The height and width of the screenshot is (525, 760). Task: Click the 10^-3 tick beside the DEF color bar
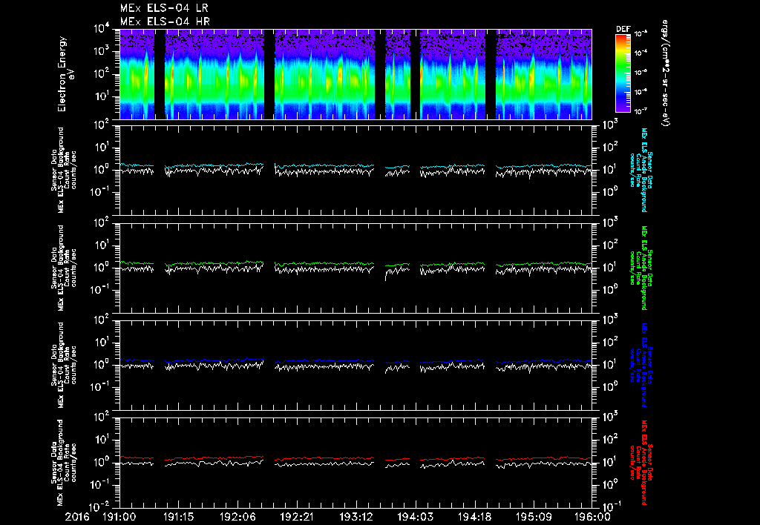pyautogui.click(x=641, y=34)
